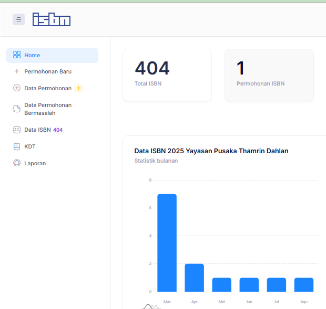Go to Data Permohonan page
The width and height of the screenshot is (326, 309).
tap(47, 88)
